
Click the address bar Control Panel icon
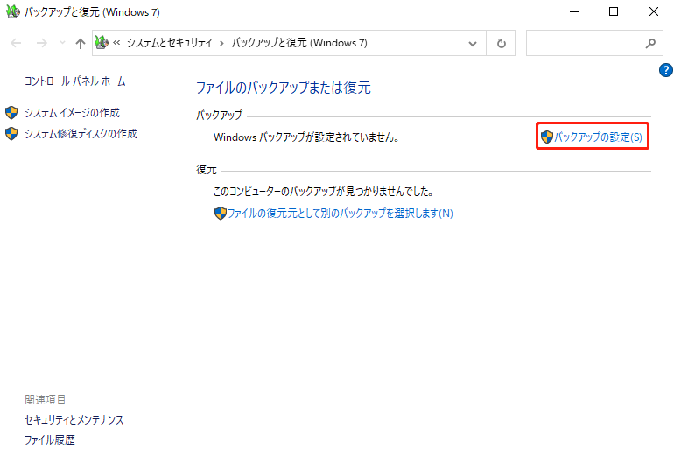102,42
